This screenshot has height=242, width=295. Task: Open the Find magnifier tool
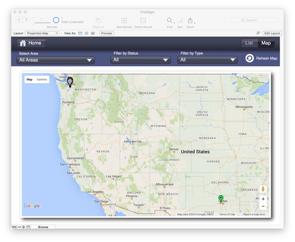[x=169, y=20]
